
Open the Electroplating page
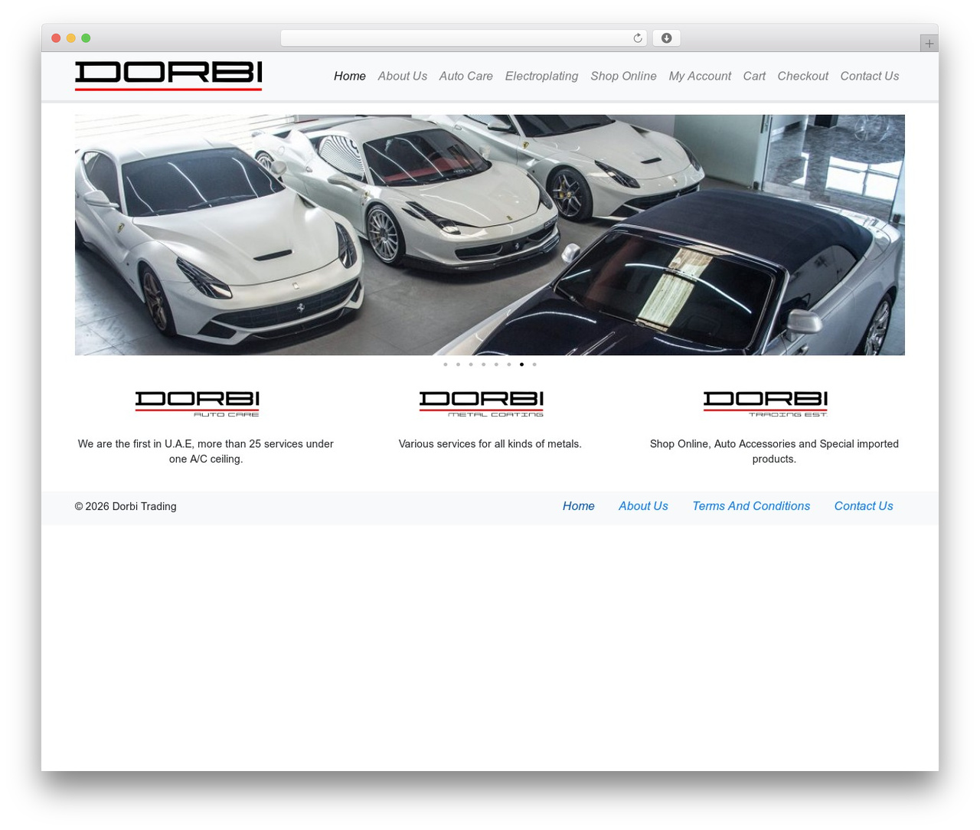click(542, 76)
